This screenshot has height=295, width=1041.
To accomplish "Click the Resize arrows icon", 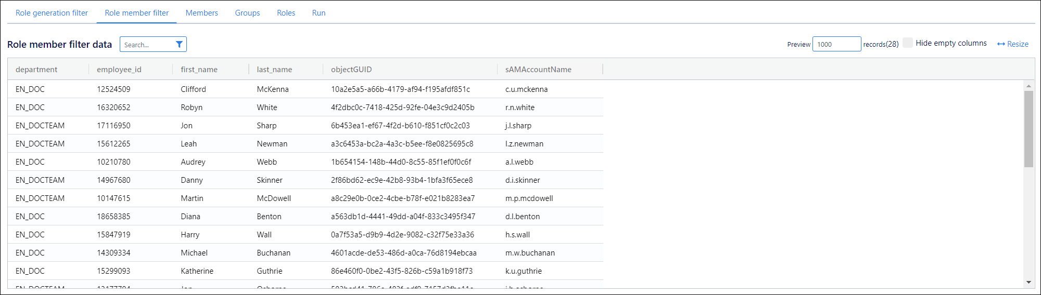I will [1001, 44].
